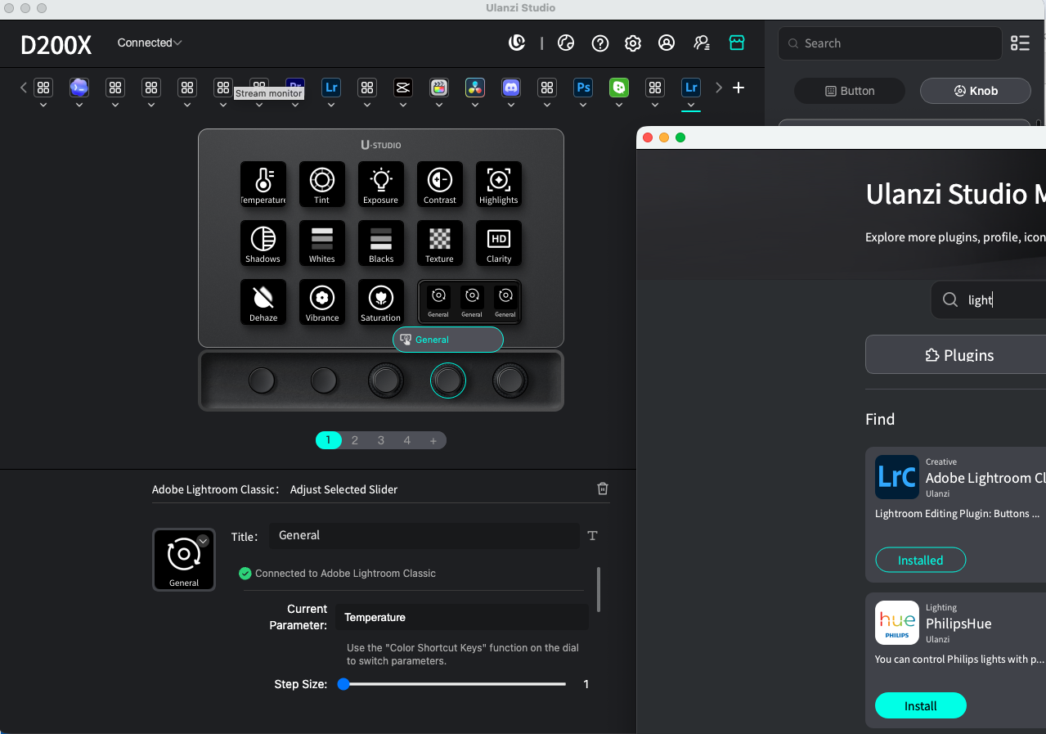Open the store icon in the top toolbar
The image size is (1046, 734).
737,43
